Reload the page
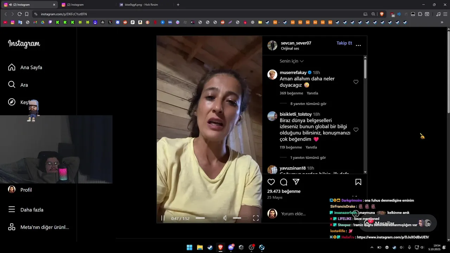This screenshot has height=253, width=450. (x=19, y=14)
